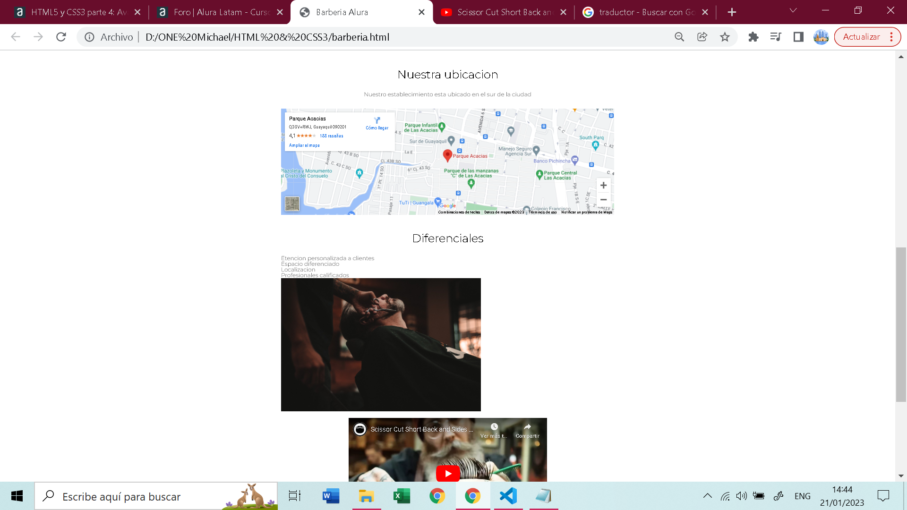Close the HTML5 y CSS3 tab
Image resolution: width=907 pixels, height=510 pixels.
pos(137,12)
